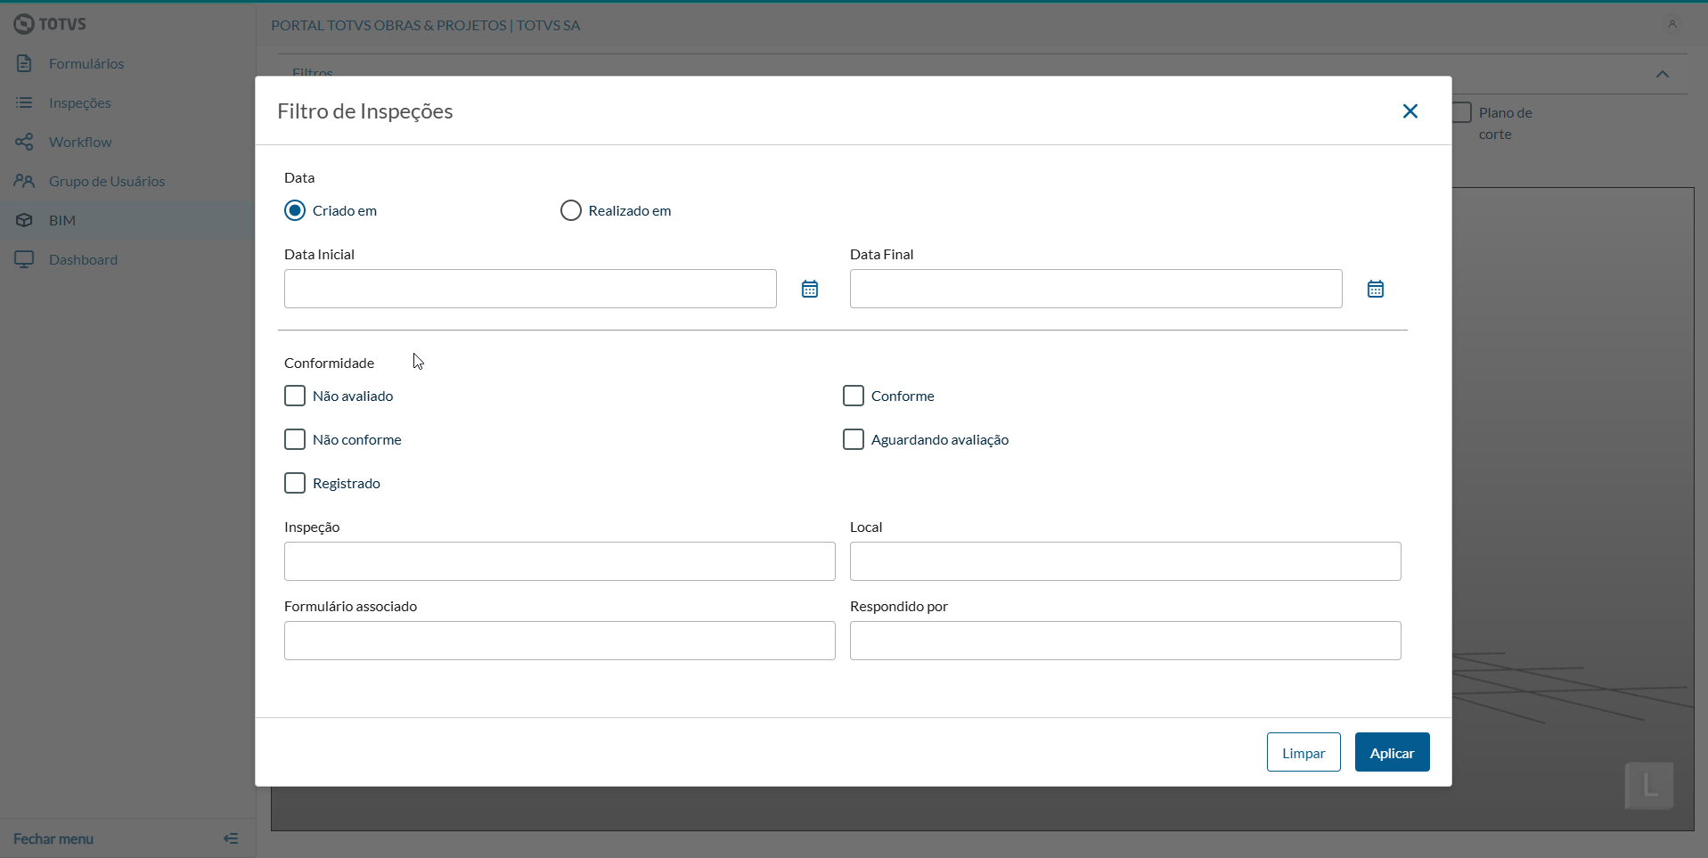Viewport: 1708px width, 858px height.
Task: Collapse the Filtros panel chevron
Action: pyautogui.click(x=1662, y=74)
